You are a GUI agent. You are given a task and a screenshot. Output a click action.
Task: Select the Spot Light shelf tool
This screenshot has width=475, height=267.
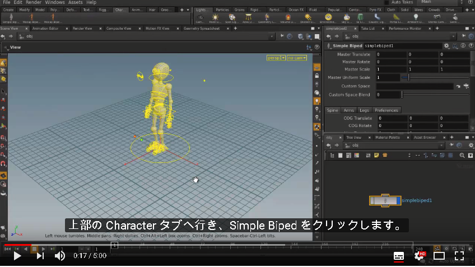232,18
